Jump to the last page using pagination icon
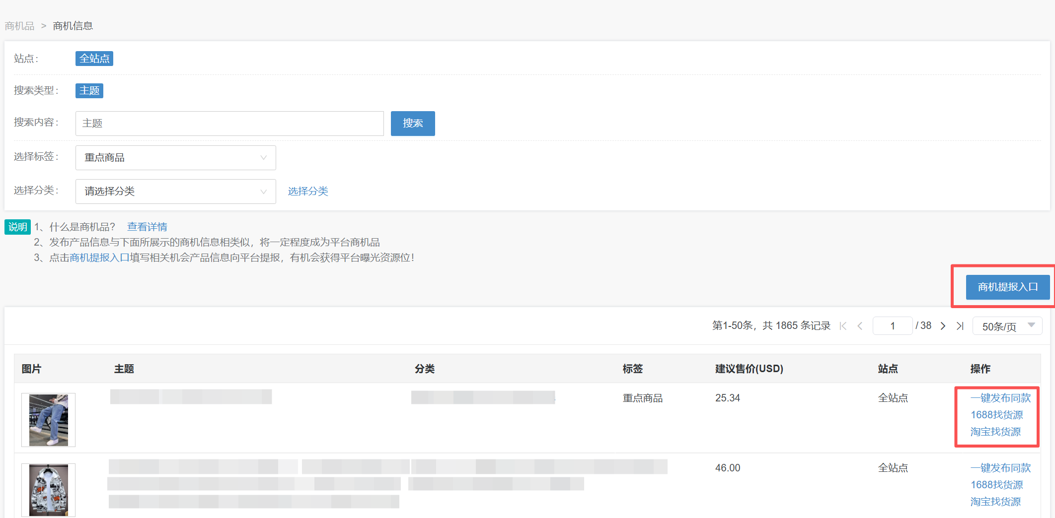 (960, 325)
